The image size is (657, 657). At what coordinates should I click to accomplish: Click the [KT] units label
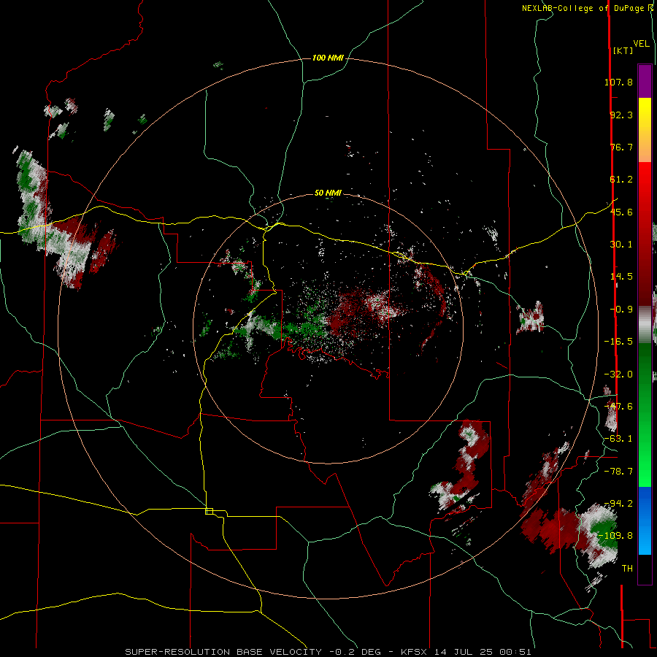[623, 50]
